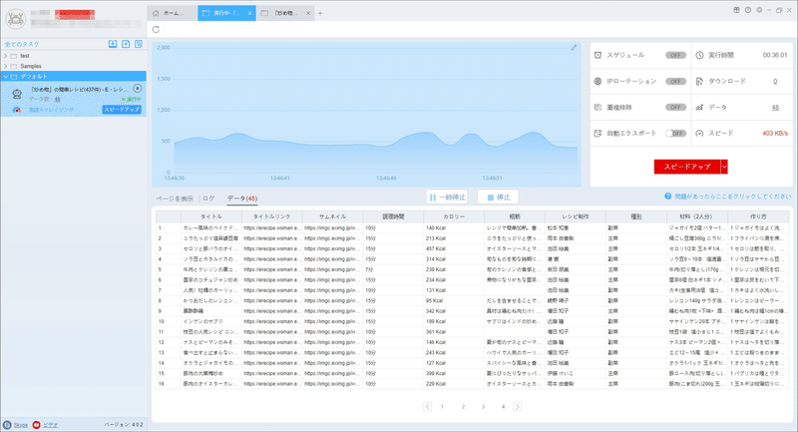Click the boost scraping speedometer icon
This screenshot has width=798, height=432.
click(17, 110)
